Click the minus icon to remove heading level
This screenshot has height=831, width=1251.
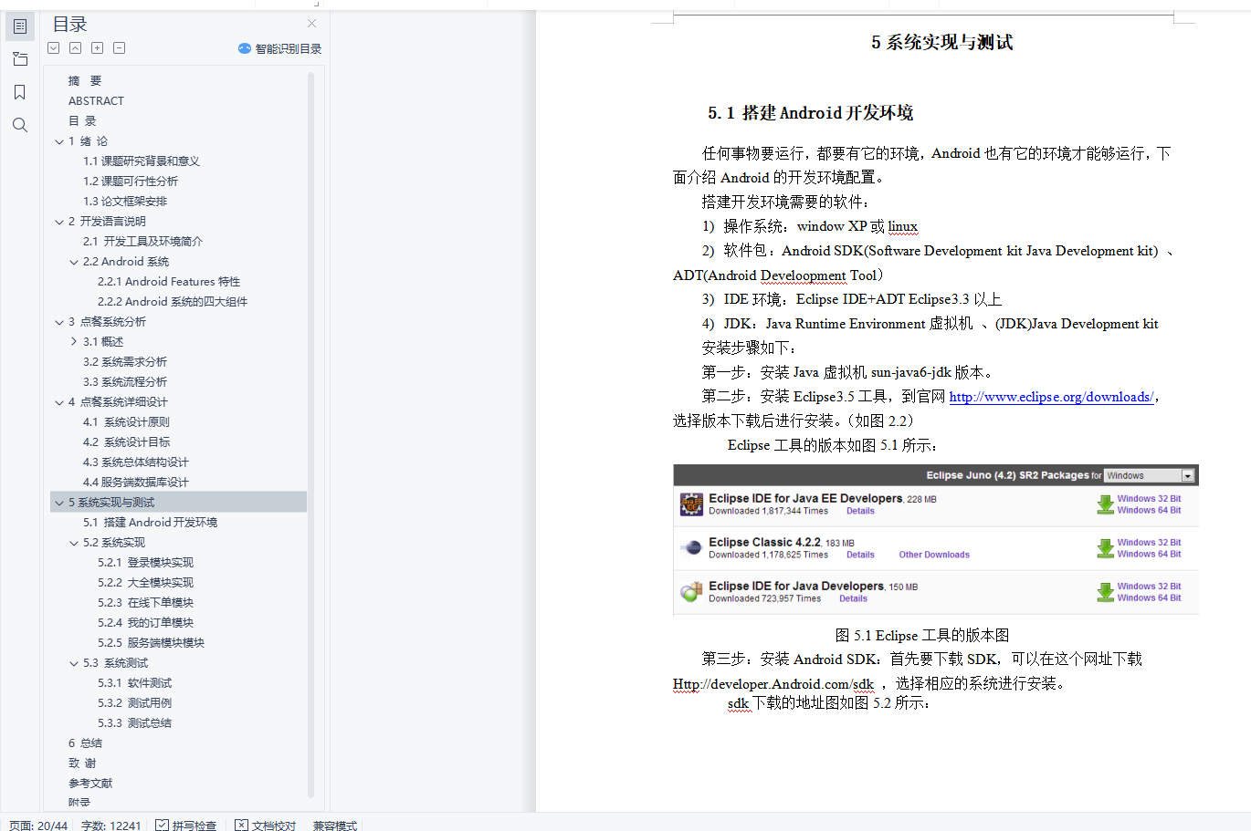[x=120, y=48]
